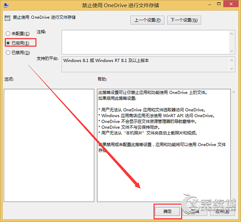Image resolution: width=241 pixels, height=222 pixels.
Task: Click the text 'Windows 8.1 或 Windows RT 8.1 及以上版本'
Action: [x=106, y=61]
